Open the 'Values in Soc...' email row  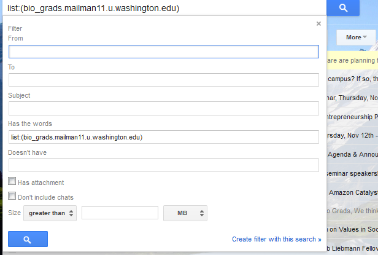click(x=352, y=229)
